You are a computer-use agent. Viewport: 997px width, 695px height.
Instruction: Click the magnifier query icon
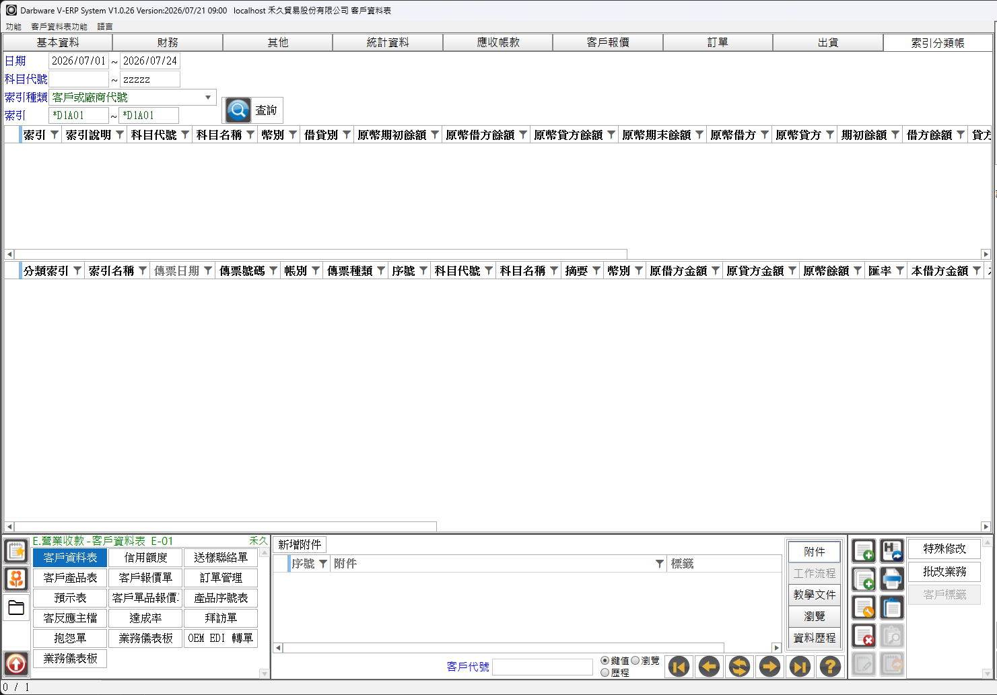[238, 110]
